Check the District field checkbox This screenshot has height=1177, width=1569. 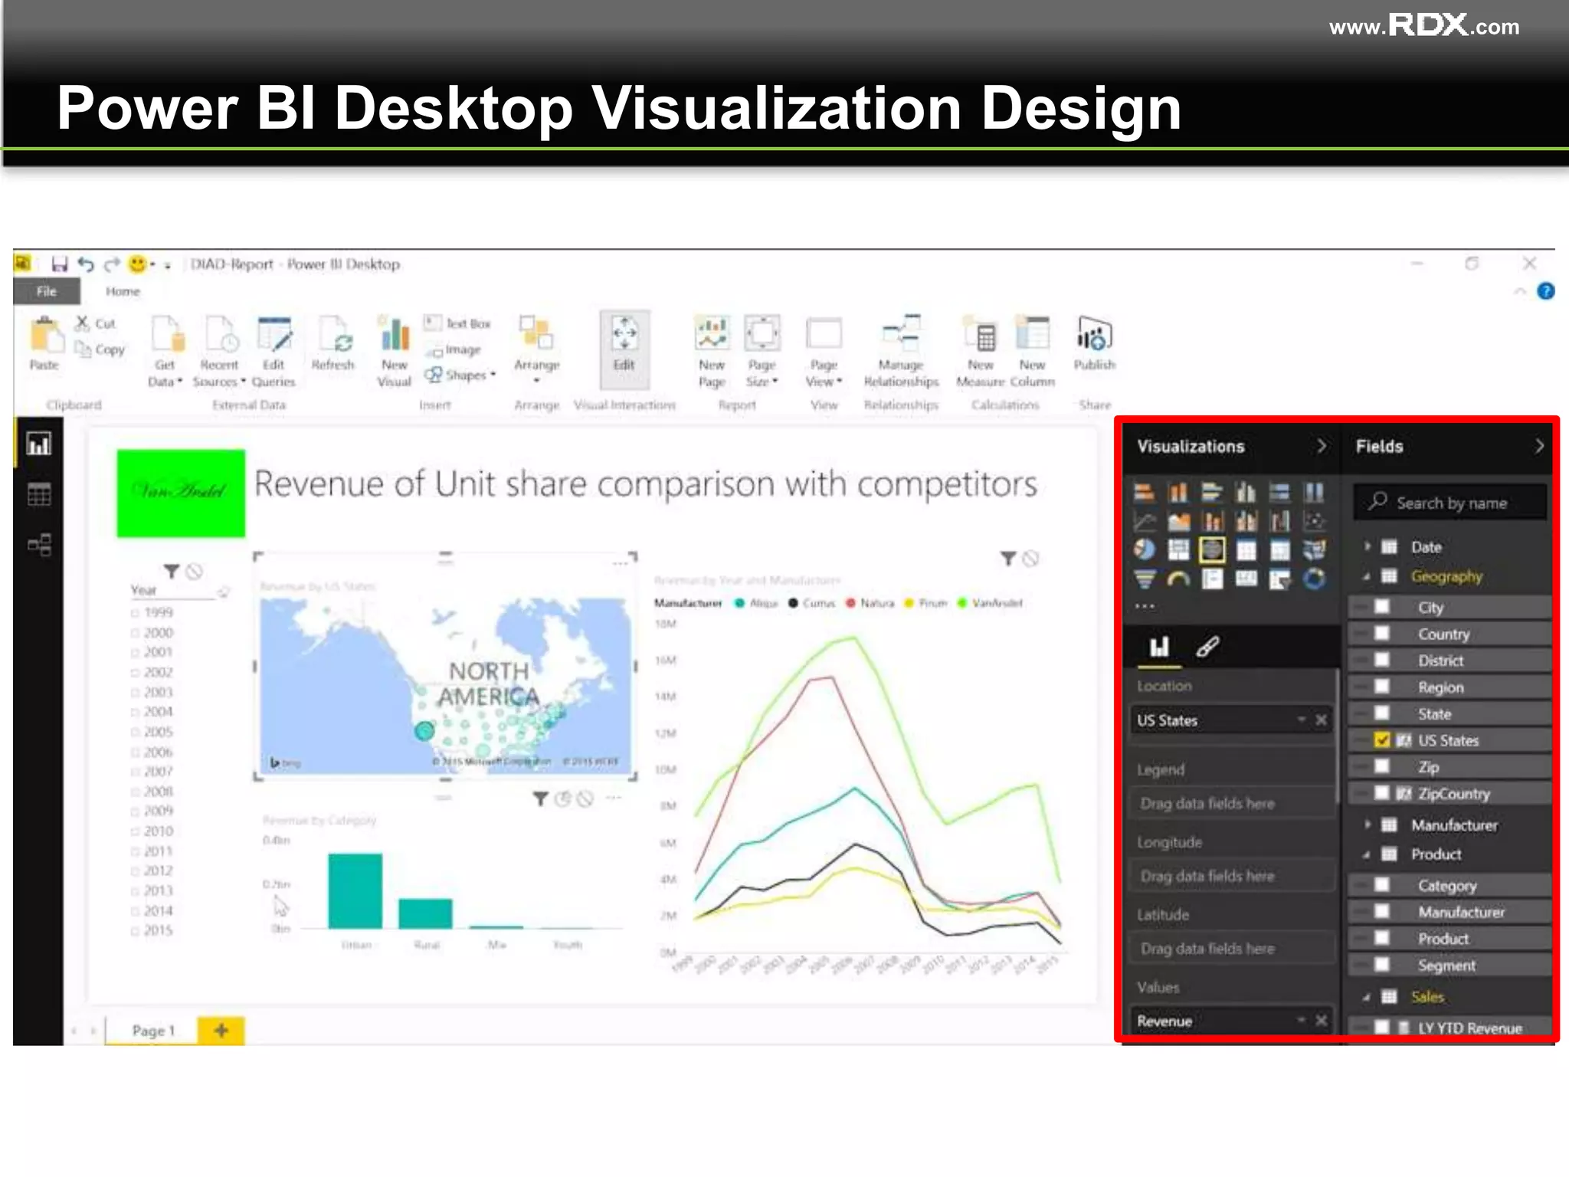[x=1382, y=660]
